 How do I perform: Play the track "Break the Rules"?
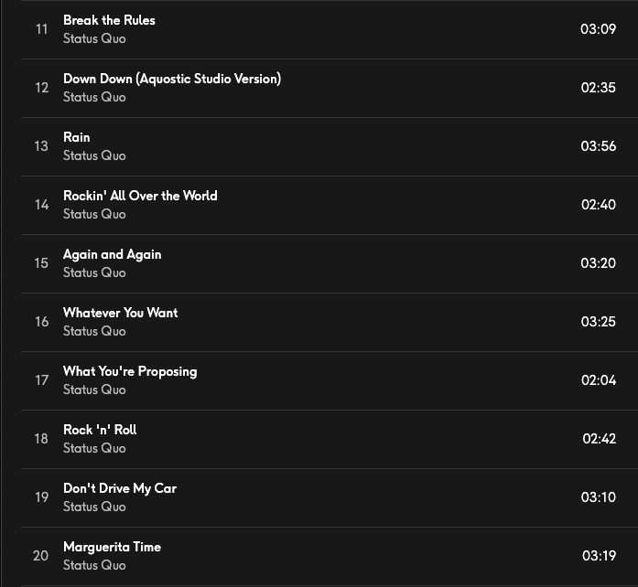click(109, 20)
